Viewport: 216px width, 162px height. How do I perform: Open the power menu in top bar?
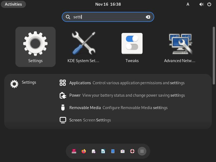(x=209, y=4)
